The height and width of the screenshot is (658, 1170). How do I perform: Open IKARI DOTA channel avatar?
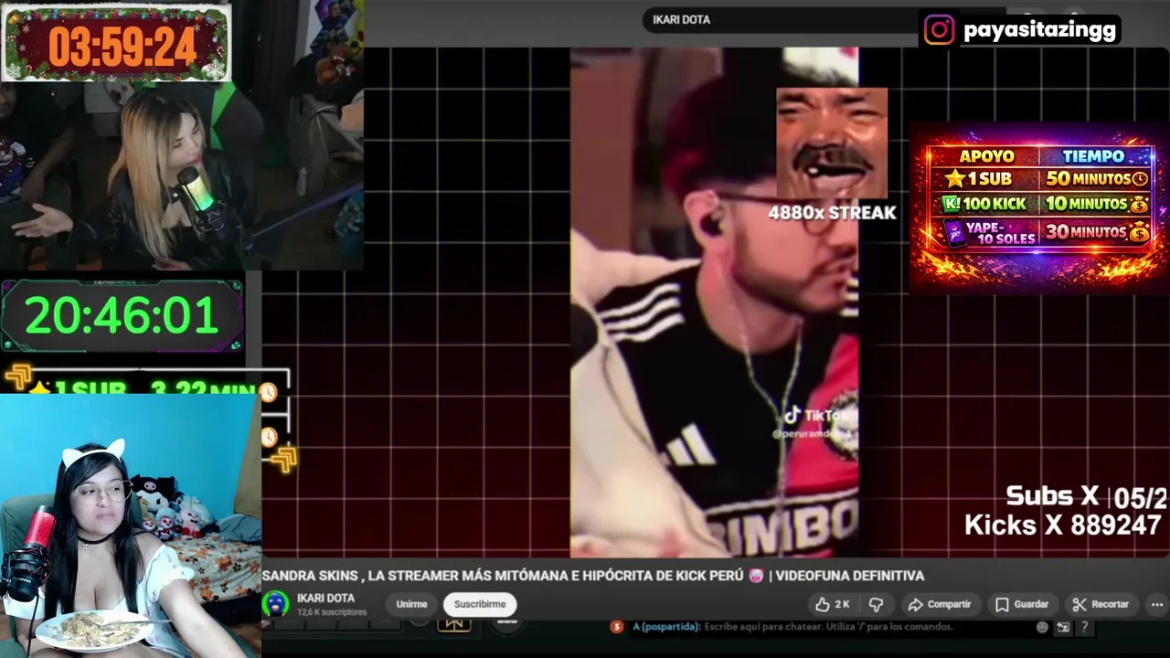click(x=275, y=604)
